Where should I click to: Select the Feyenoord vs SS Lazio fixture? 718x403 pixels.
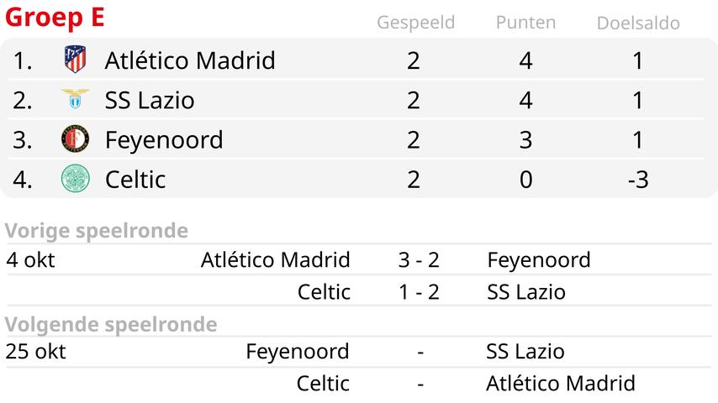[359, 351]
